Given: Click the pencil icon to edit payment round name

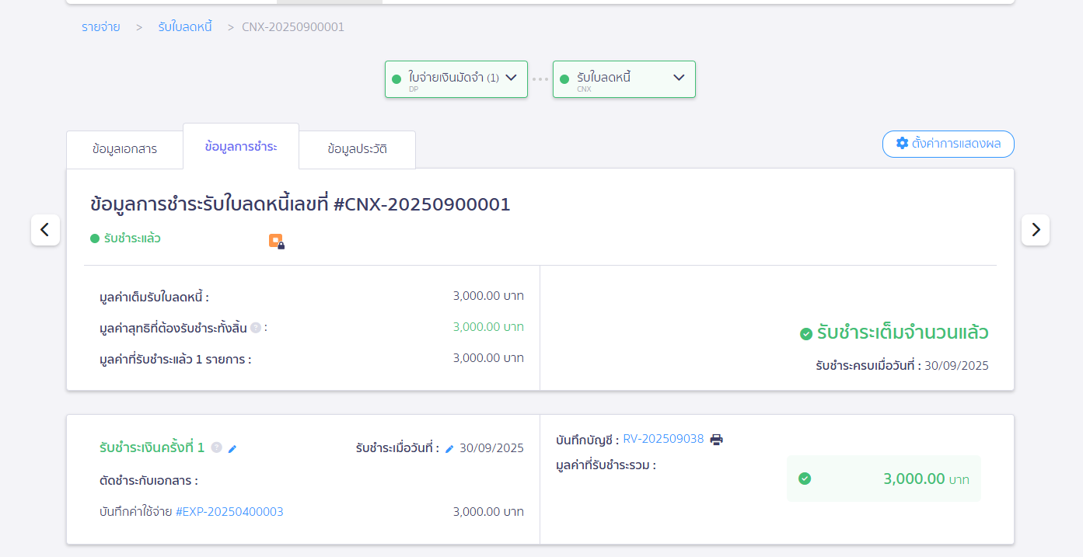Looking at the screenshot, I should coord(232,448).
